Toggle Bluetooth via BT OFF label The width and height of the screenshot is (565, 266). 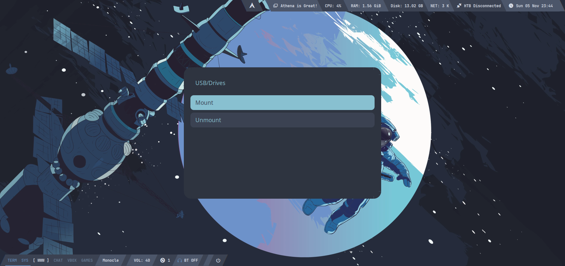pyautogui.click(x=191, y=260)
